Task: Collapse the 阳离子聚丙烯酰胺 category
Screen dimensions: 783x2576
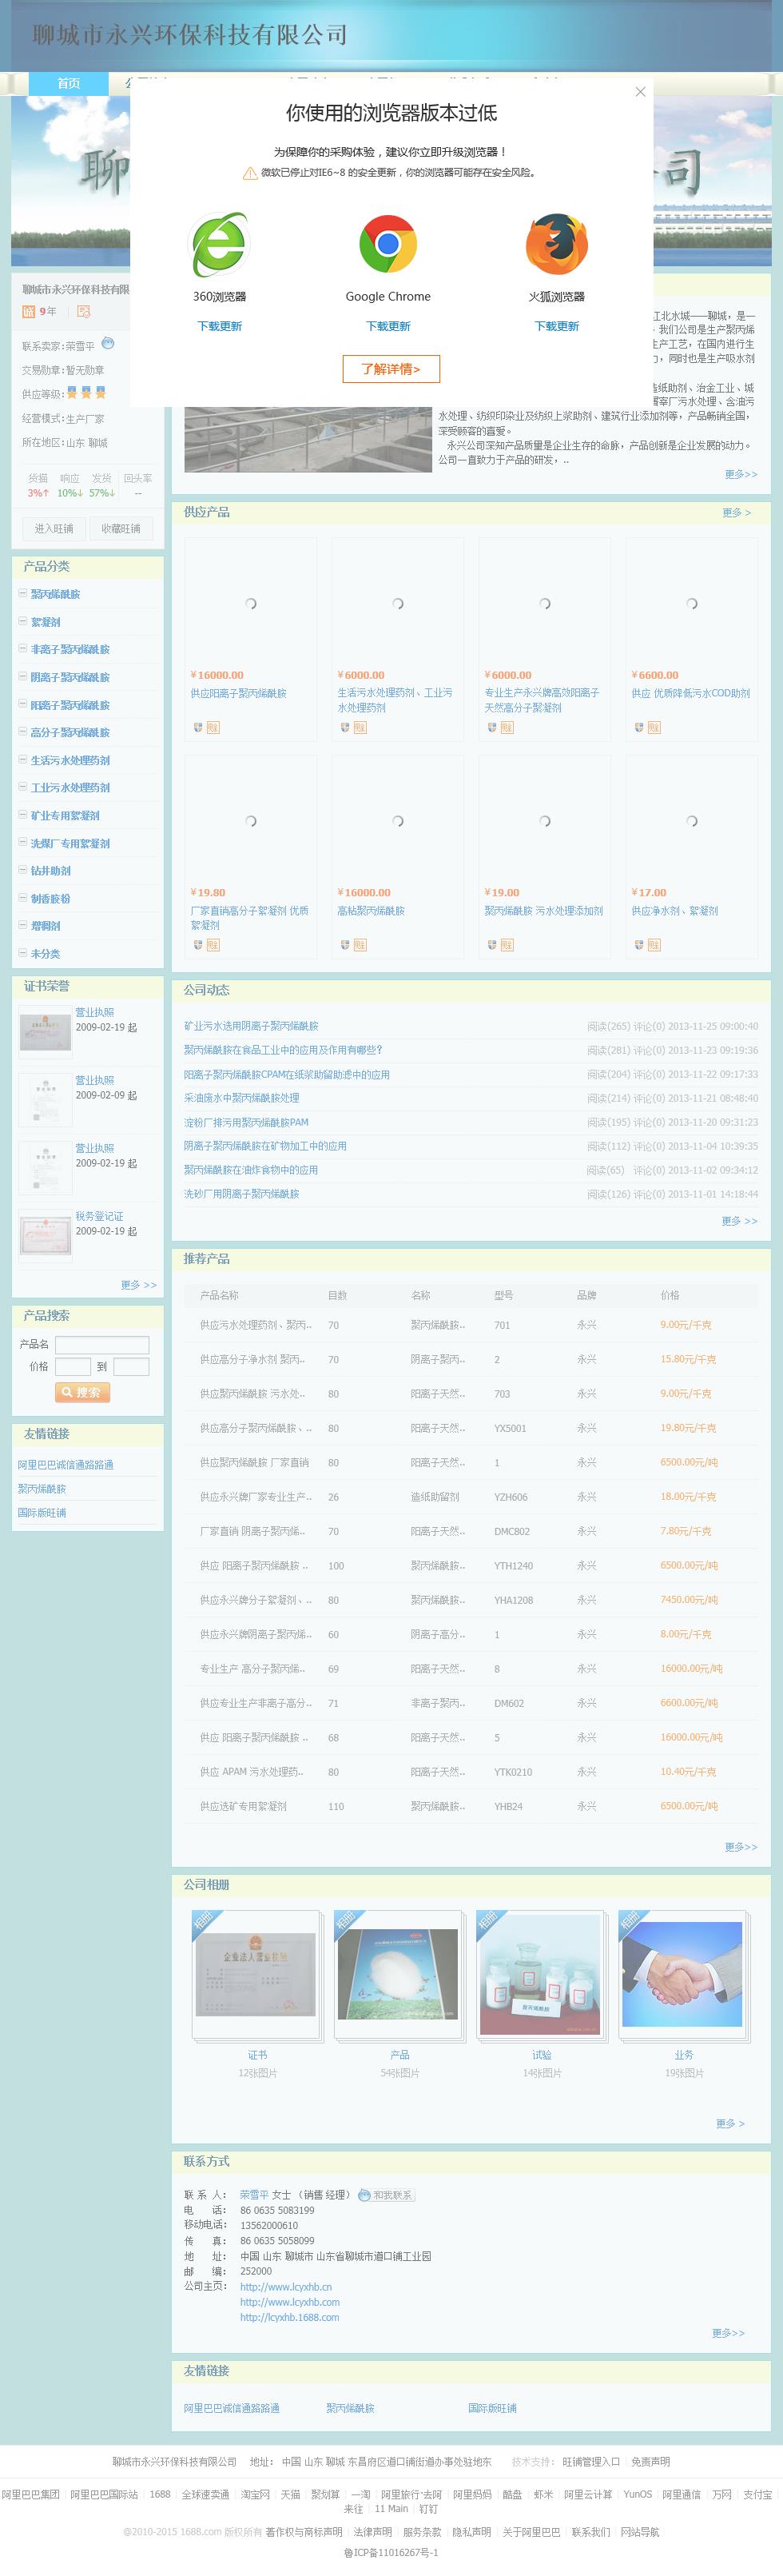Action: 23,705
